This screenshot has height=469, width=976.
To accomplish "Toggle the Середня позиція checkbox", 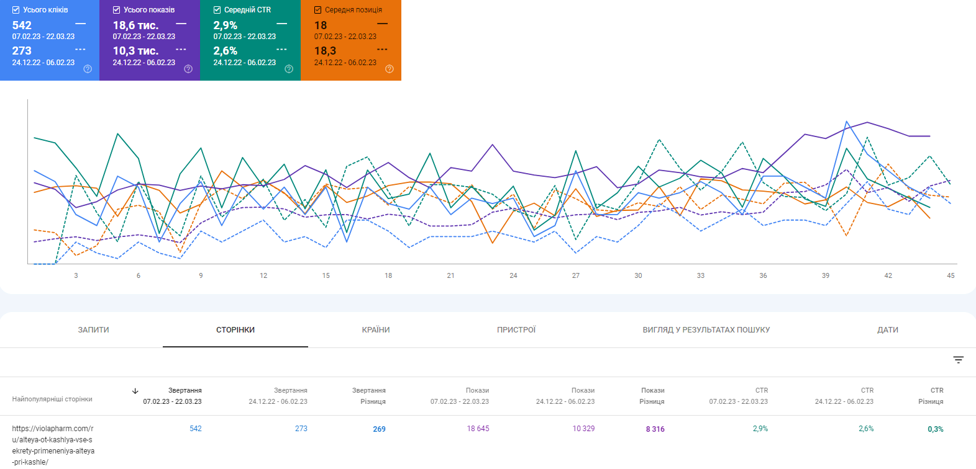I will pos(318,10).
